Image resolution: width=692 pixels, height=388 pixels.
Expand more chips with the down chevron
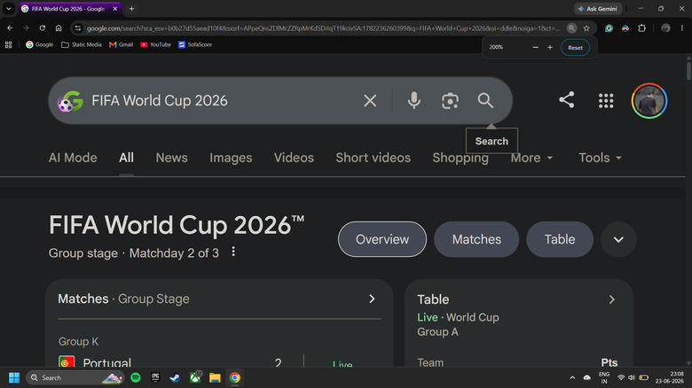point(618,239)
